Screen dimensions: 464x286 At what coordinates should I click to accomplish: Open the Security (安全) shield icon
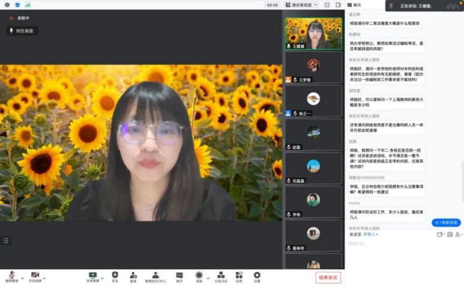point(115,276)
